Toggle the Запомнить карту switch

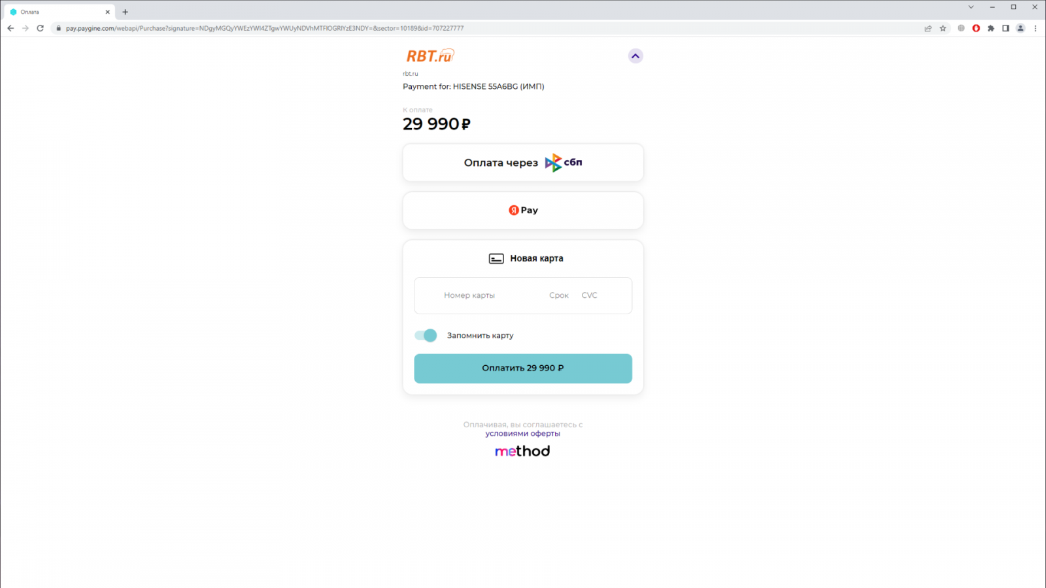tap(426, 335)
